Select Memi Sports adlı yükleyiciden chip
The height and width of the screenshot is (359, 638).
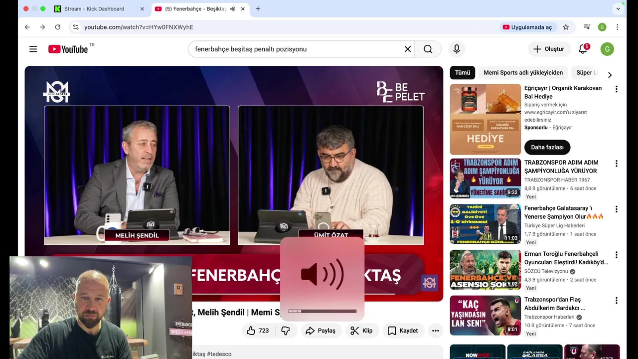523,73
